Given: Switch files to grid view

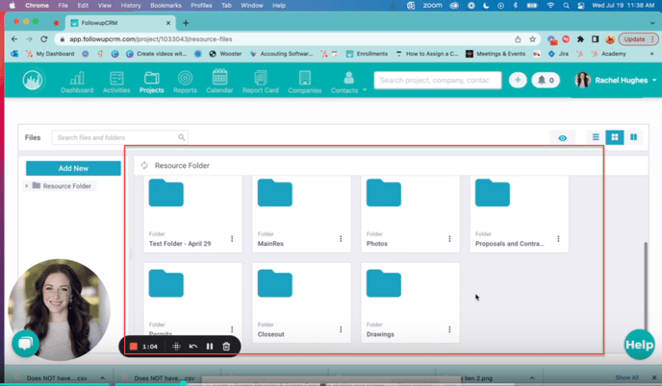Looking at the screenshot, I should coord(615,137).
